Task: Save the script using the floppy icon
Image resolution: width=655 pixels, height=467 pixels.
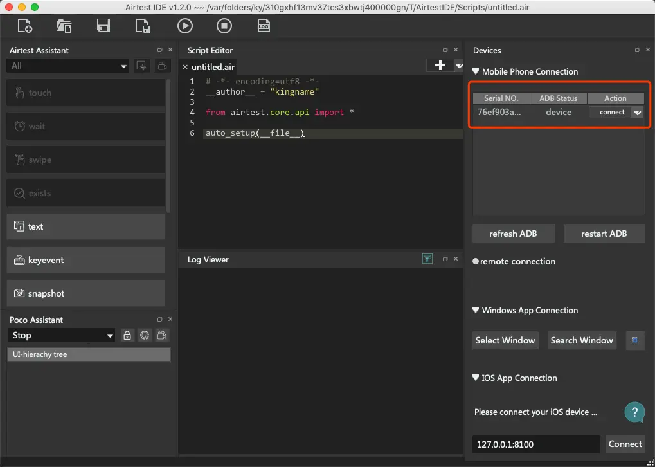Action: tap(103, 26)
